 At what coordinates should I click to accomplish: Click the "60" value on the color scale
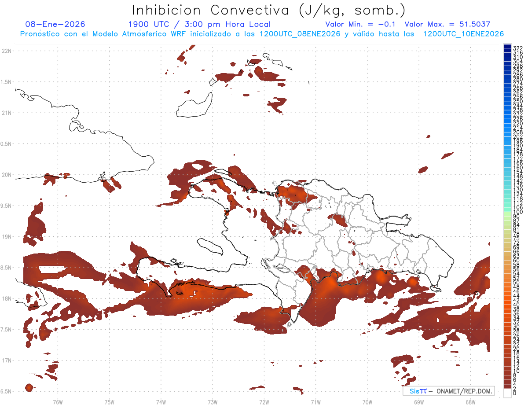click(517, 260)
